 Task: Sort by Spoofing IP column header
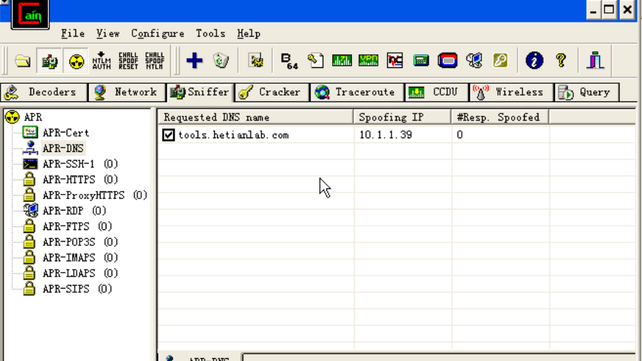click(x=402, y=117)
